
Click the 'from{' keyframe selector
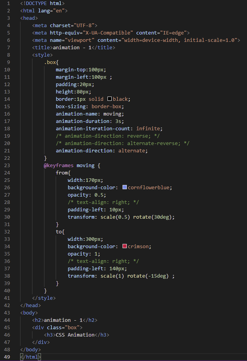tap(63, 173)
